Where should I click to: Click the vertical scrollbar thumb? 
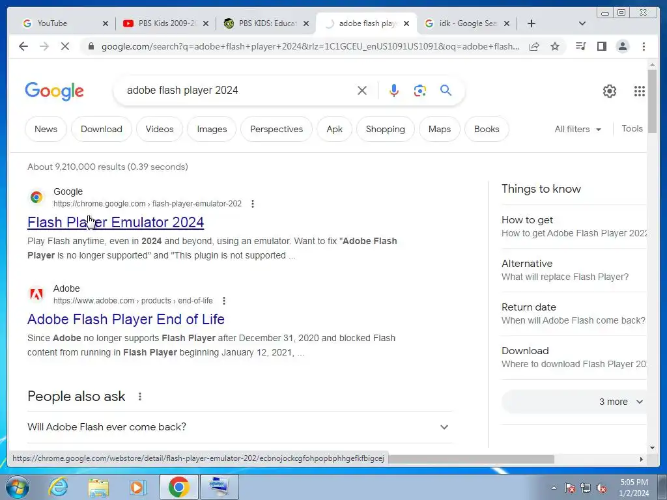(x=652, y=101)
